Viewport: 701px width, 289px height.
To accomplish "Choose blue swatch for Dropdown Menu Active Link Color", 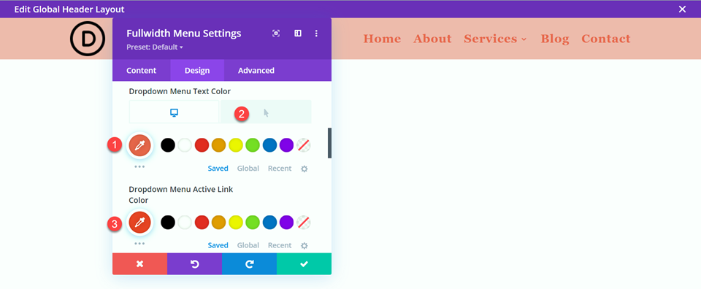I will [x=269, y=222].
